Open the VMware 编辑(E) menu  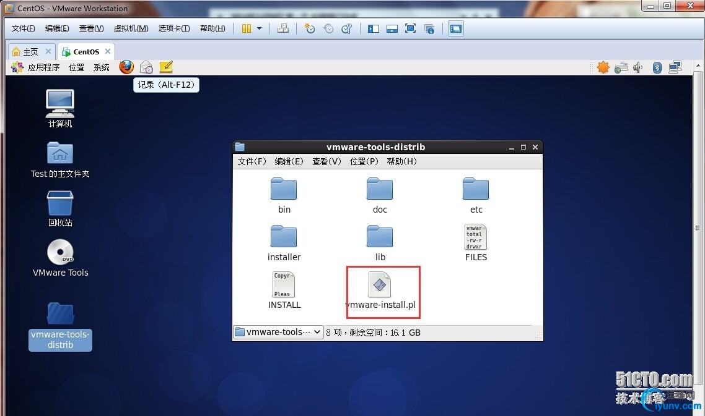tap(57, 28)
